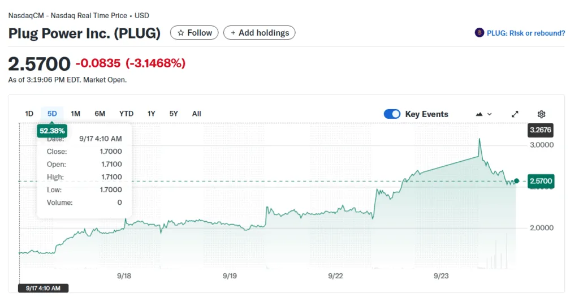Expand chart to full screen
Screen dimensions: 579x297
click(x=515, y=114)
